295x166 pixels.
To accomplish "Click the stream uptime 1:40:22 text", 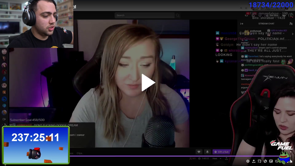I will click(x=205, y=159).
